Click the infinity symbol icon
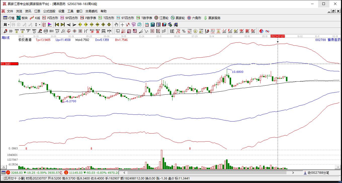The image size is (342, 183). 267,31
